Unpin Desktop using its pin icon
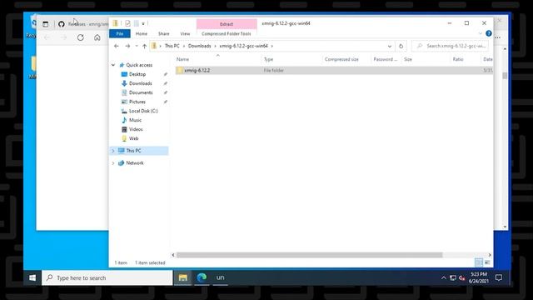This screenshot has height=300, width=533. pos(166,74)
